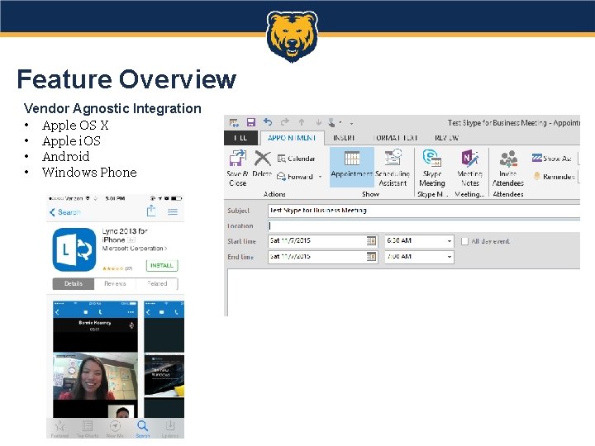Click in the appointment body area

[x=404, y=292]
